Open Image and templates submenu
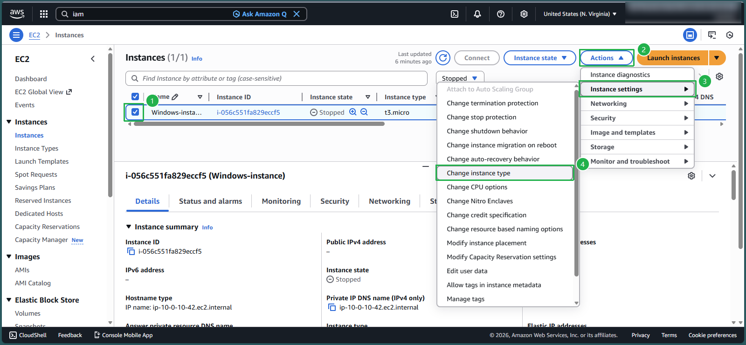746x345 pixels. tap(637, 132)
